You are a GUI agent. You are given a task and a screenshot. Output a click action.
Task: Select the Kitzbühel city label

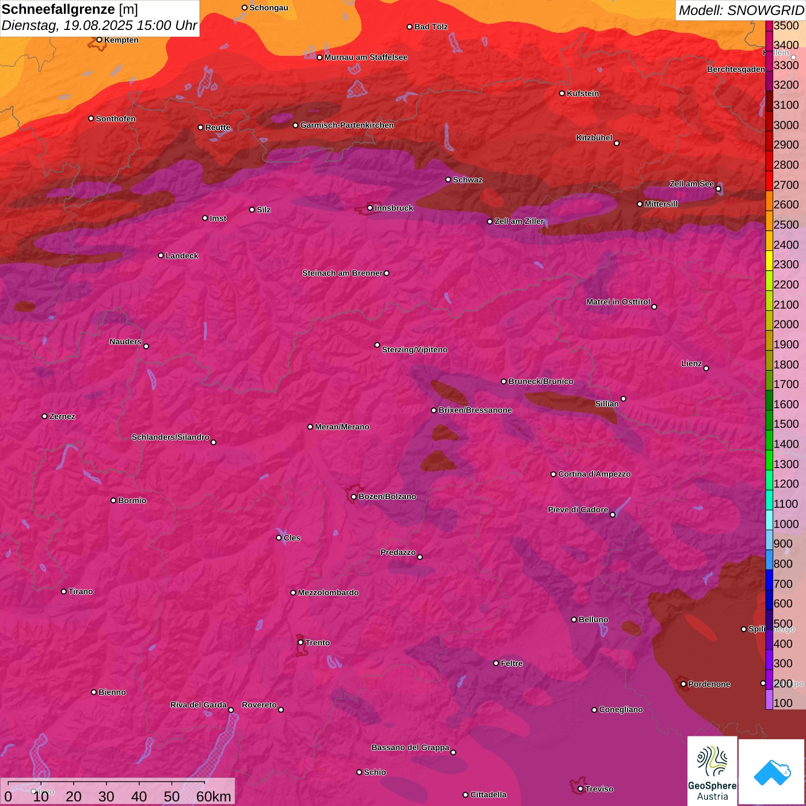(x=594, y=138)
